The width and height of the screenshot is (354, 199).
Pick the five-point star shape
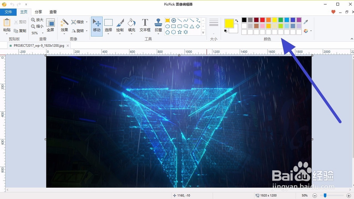click(x=180, y=32)
